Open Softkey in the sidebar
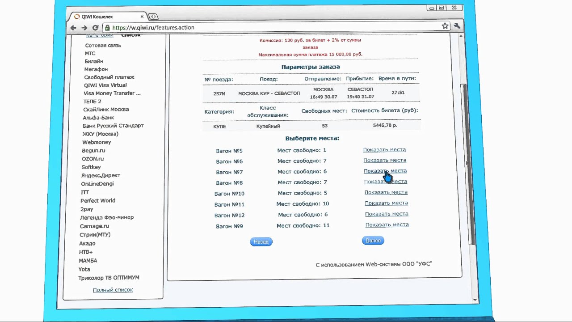 (91, 167)
